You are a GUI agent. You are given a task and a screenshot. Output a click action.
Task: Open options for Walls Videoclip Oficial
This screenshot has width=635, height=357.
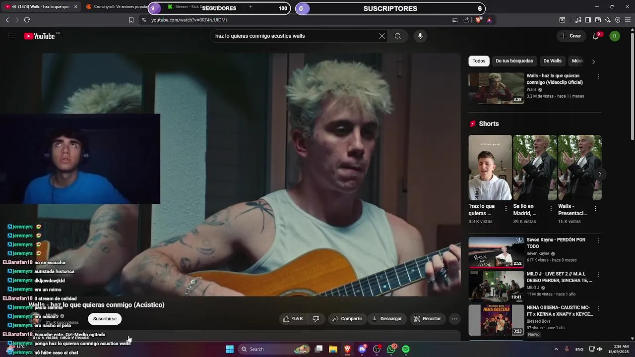pos(599,77)
